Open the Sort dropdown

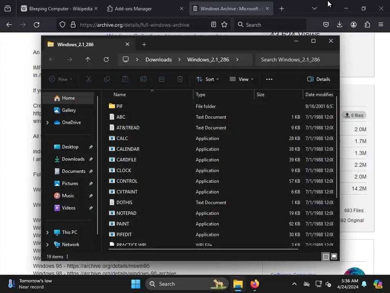click(x=208, y=79)
